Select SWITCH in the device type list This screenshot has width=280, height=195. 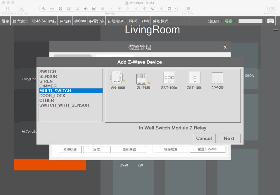(71, 71)
